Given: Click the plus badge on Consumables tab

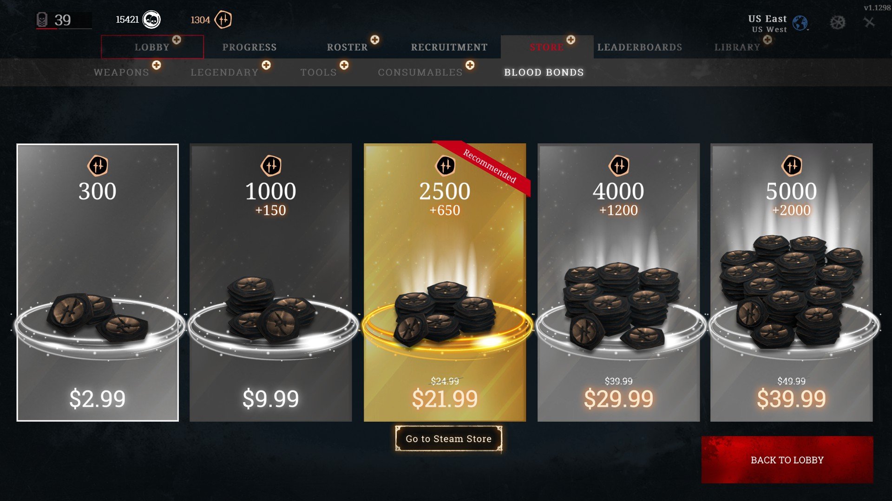Looking at the screenshot, I should point(470,65).
